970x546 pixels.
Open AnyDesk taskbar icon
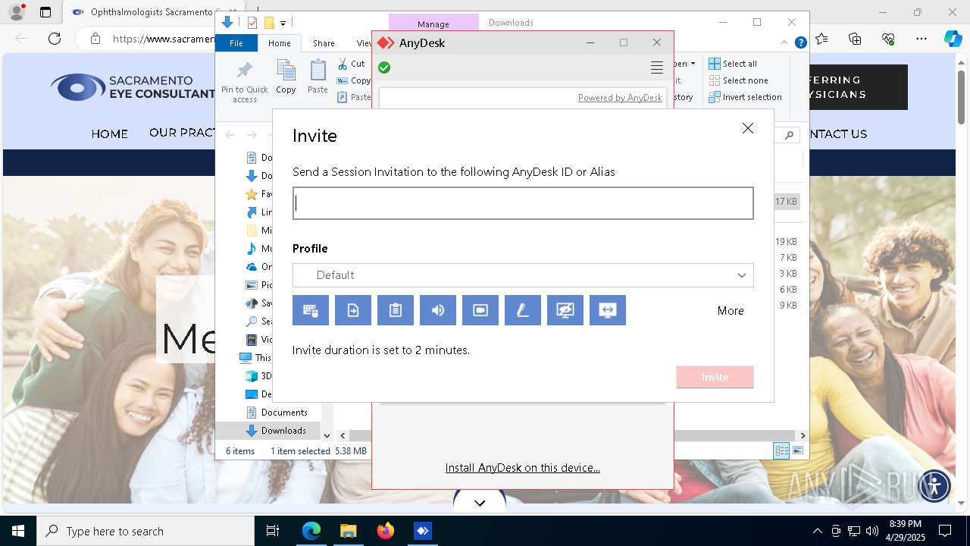tap(423, 531)
